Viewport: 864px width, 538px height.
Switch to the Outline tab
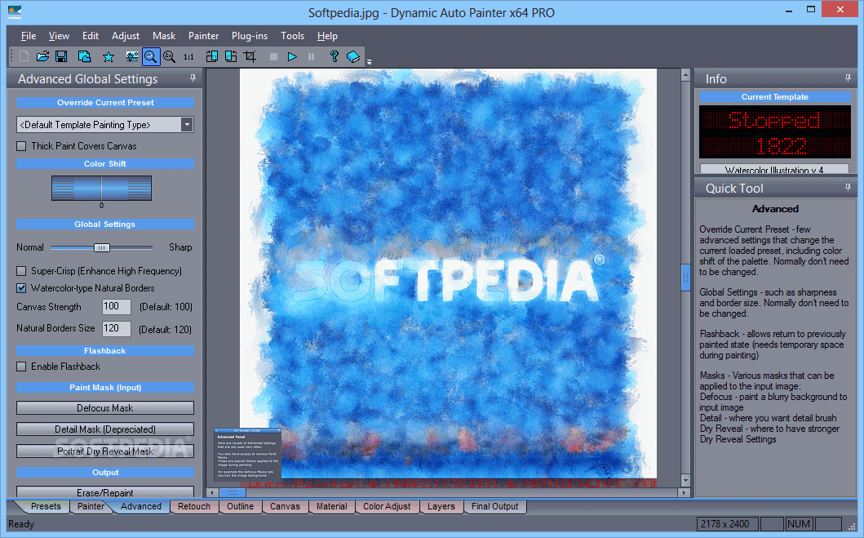click(x=240, y=507)
